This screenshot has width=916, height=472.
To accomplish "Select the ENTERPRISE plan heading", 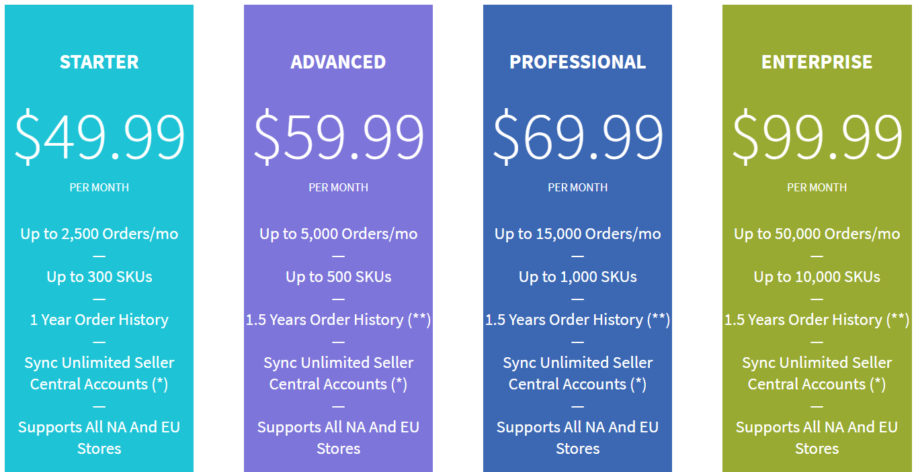I will click(817, 62).
